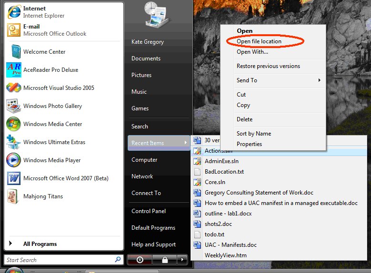Click the shots2.doc Word icon
Image resolution: width=371 pixels, height=273 pixels.
pyautogui.click(x=197, y=224)
